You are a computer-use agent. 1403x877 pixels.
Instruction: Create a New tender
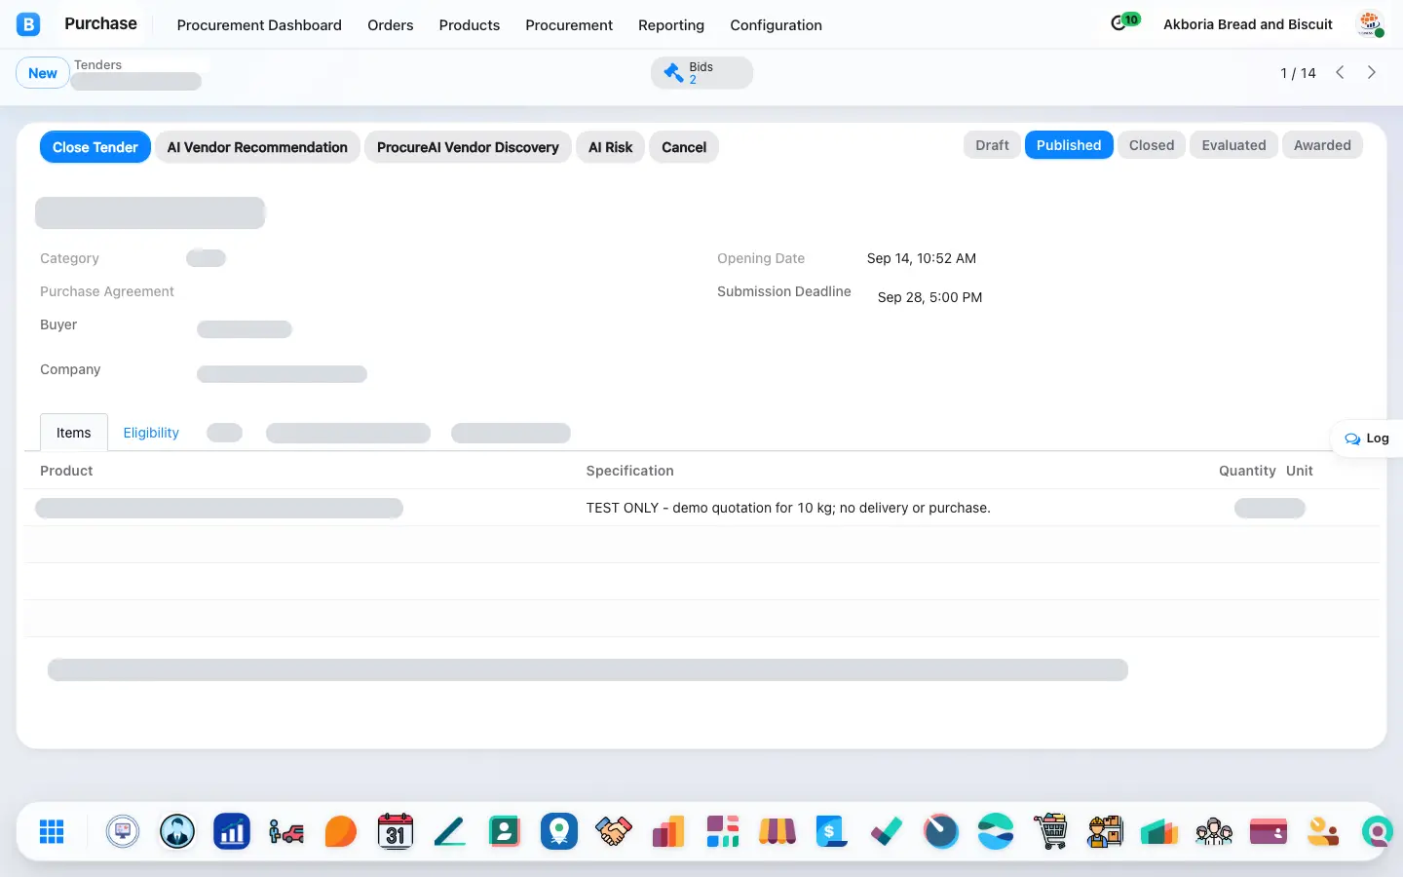tap(43, 73)
